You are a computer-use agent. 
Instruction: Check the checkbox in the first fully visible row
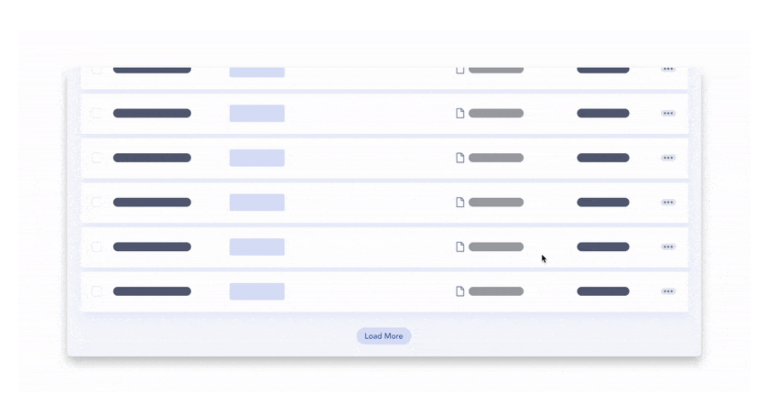[x=96, y=113]
